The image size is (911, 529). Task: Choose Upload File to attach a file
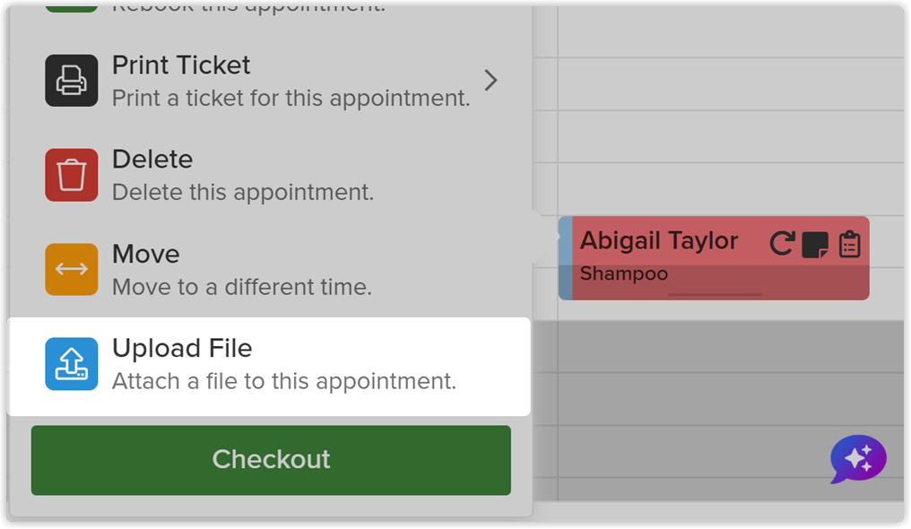click(x=269, y=367)
